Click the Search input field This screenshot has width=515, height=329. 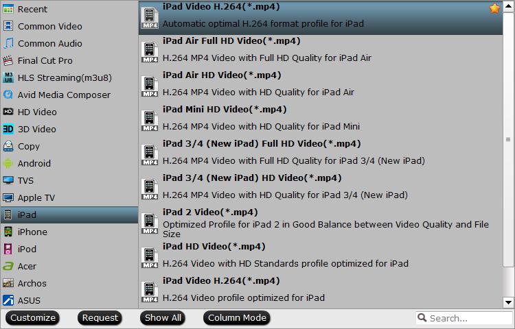pyautogui.click(x=463, y=318)
